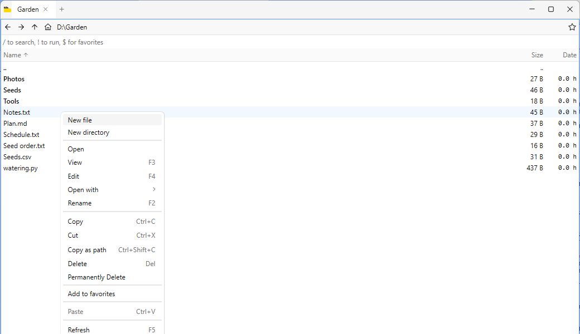Sort by the Size column header

[x=537, y=55]
